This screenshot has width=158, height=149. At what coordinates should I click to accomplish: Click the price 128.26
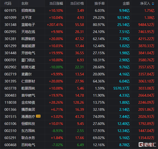pyautogui.click(x=79, y=102)
